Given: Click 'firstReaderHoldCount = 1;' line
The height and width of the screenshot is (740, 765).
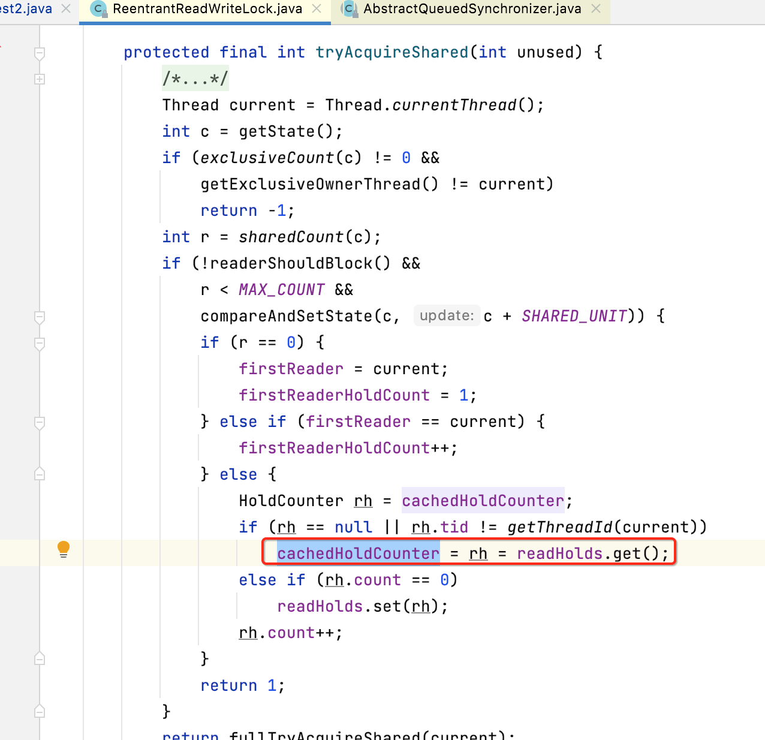Looking at the screenshot, I should (x=357, y=395).
